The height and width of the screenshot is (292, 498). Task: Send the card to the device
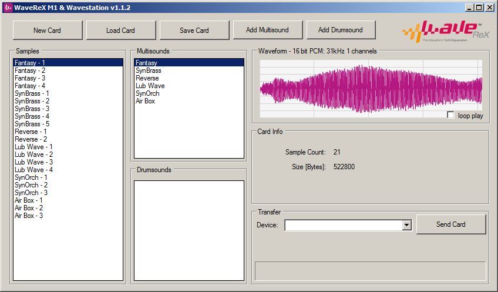point(451,224)
